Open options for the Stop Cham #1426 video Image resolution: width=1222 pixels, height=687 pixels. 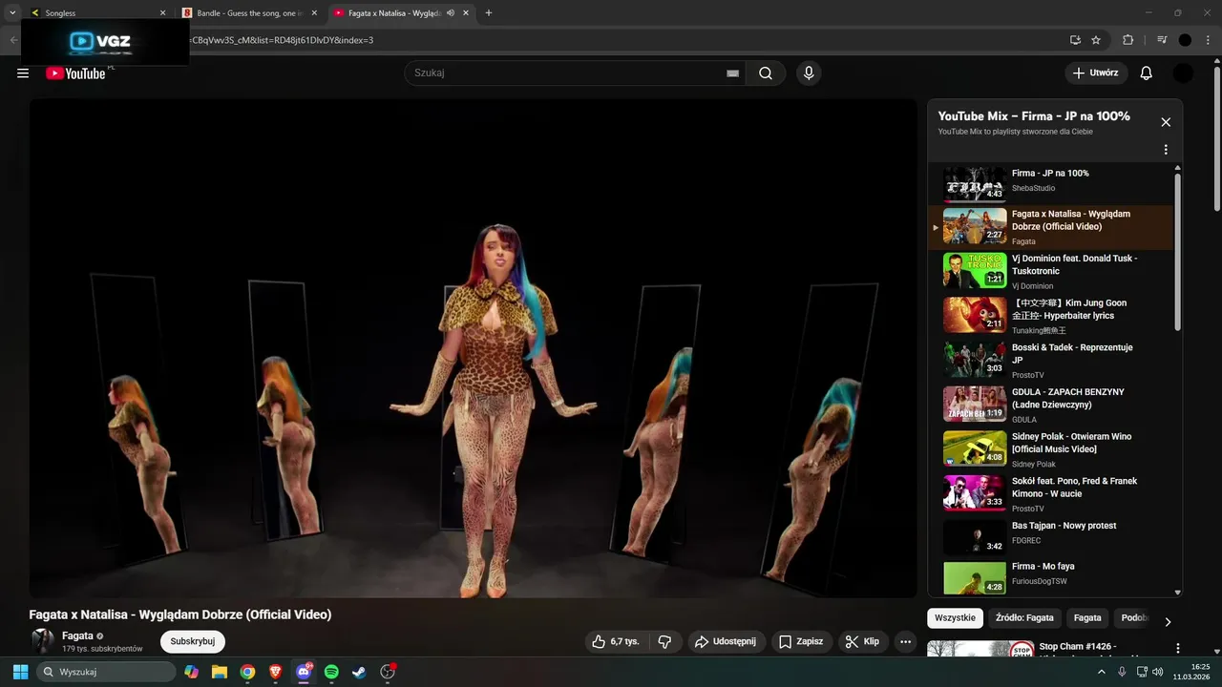(1177, 649)
